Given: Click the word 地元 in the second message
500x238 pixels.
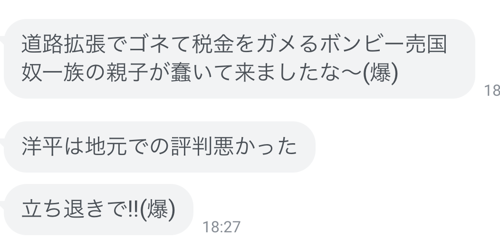Looking at the screenshot, I should (x=106, y=146).
